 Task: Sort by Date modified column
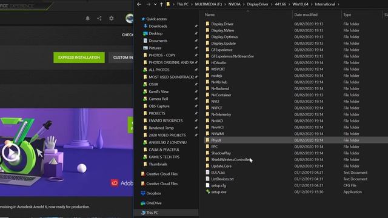[x=306, y=15]
